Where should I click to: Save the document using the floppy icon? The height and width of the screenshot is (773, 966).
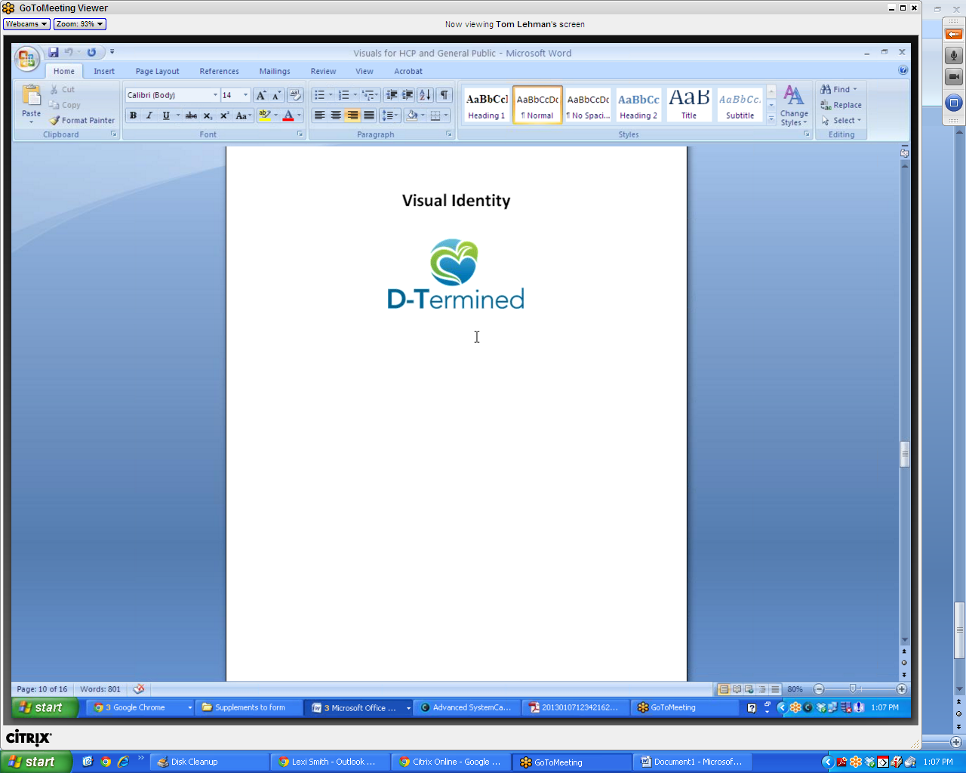click(x=54, y=52)
